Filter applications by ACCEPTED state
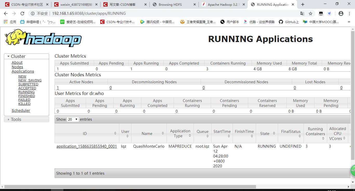This screenshot has width=355, height=191. click(27, 88)
